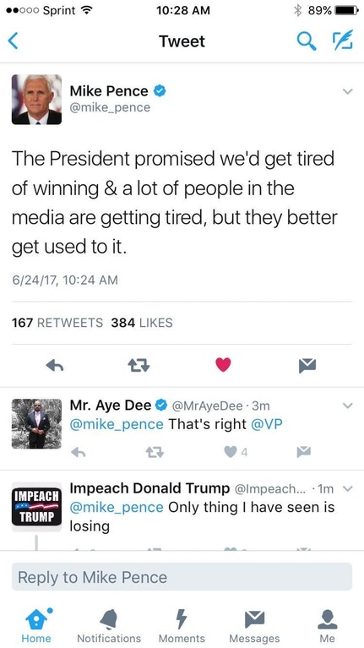Expand options chevron on Mike Pence tweet
The height and width of the screenshot is (648, 364).
[x=348, y=91]
